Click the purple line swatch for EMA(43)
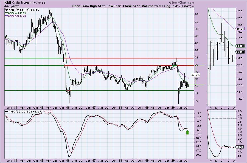The image size is (247, 163). pyautogui.click(x=7, y=16)
